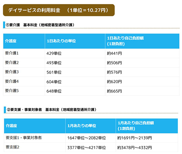
Task: Select the 要介護5 row label
Action: 12,91
